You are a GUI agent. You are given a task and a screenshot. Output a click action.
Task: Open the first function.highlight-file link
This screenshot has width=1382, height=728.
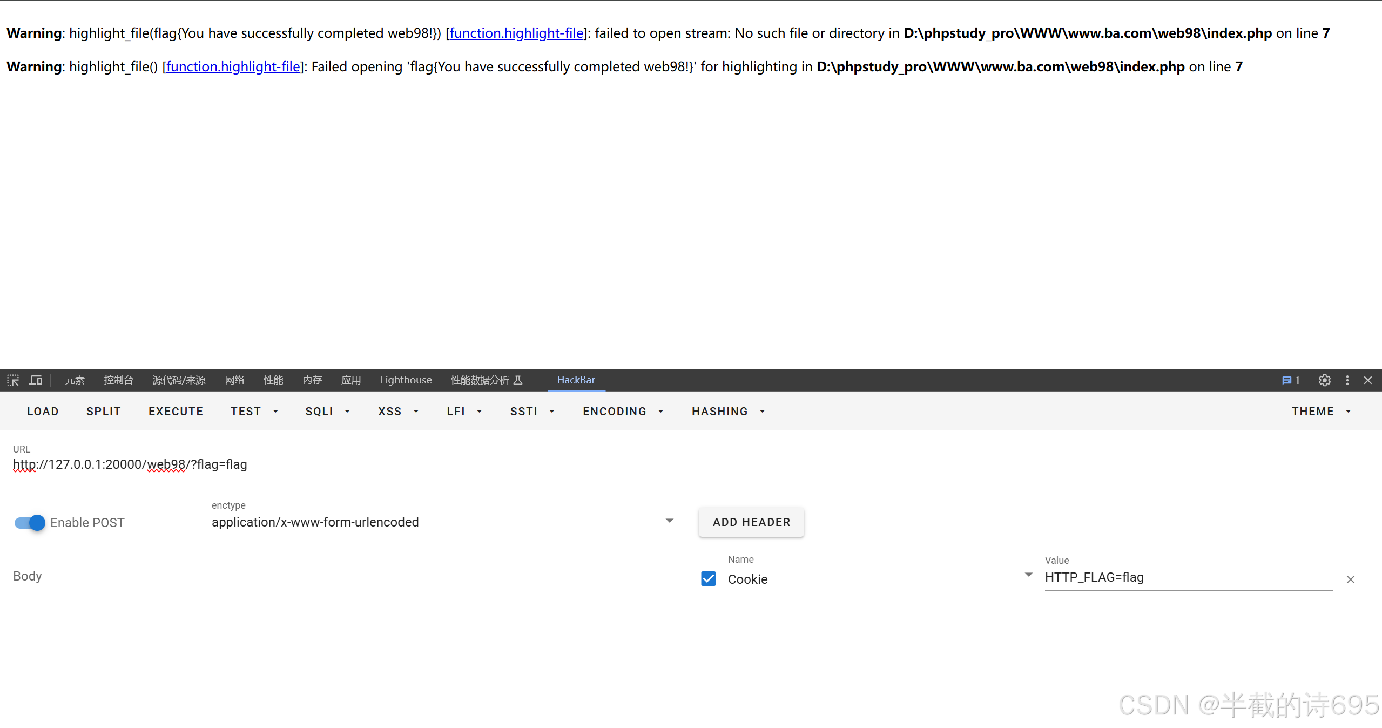(516, 33)
